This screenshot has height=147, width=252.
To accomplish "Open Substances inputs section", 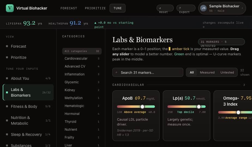I will pyautogui.click(x=28, y=145).
